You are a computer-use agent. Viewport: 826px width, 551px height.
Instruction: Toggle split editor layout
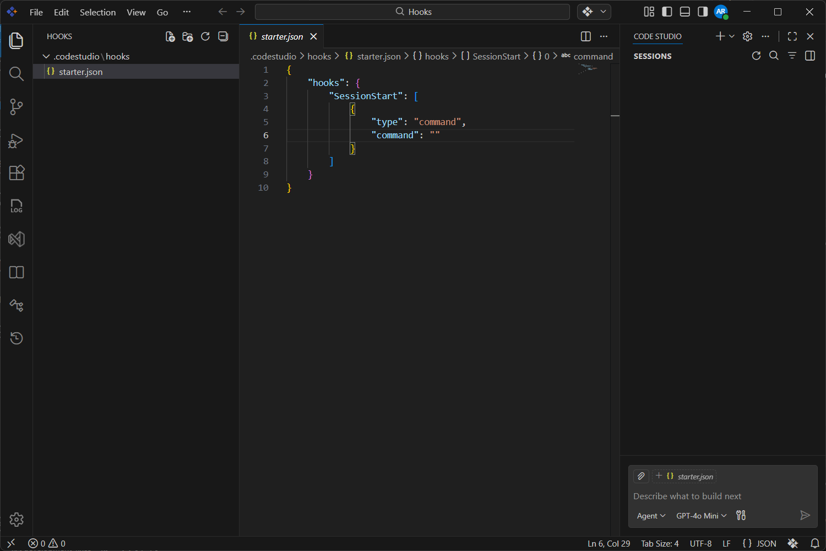(585, 36)
